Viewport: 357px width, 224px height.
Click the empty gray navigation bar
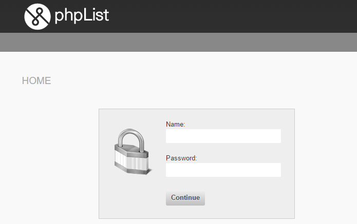pyautogui.click(x=179, y=42)
